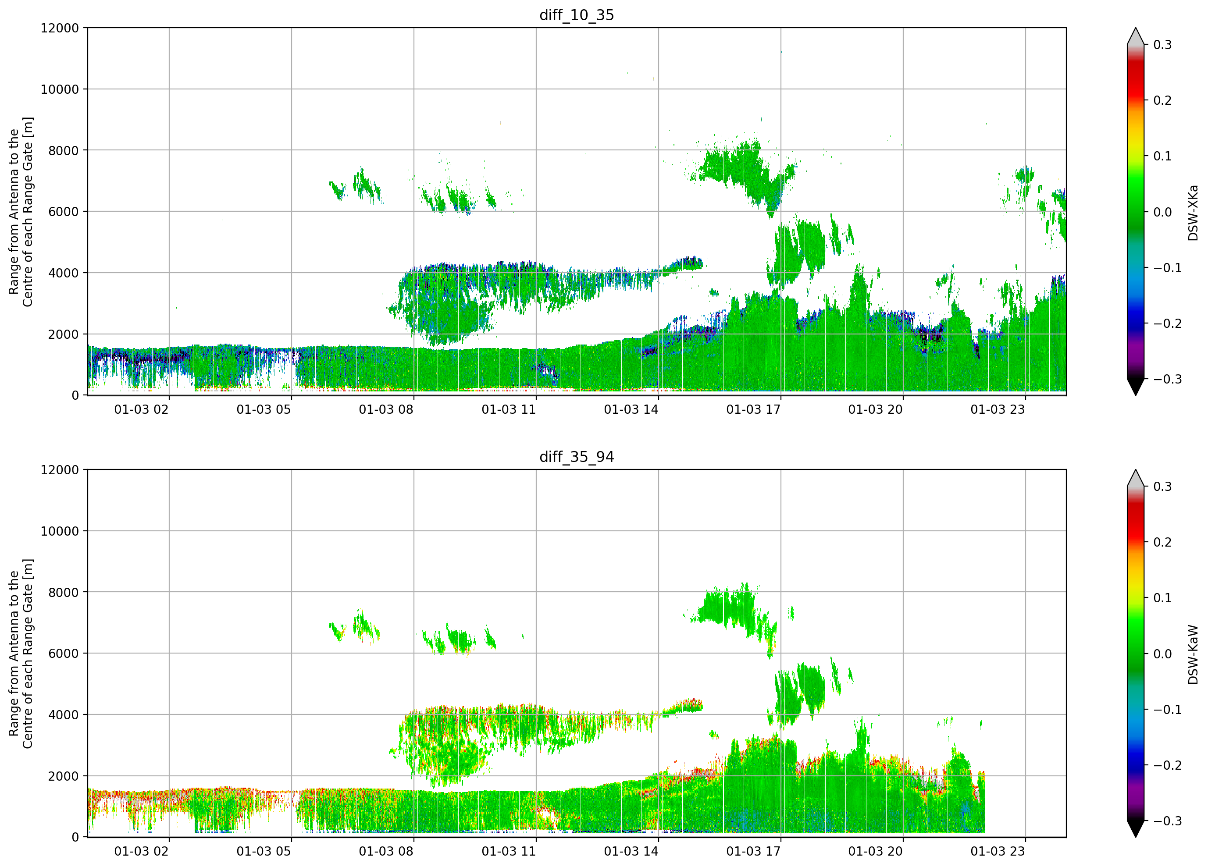The height and width of the screenshot is (867, 1208).
Task: Click the diff_35_94 plot title
Action: coord(577,457)
